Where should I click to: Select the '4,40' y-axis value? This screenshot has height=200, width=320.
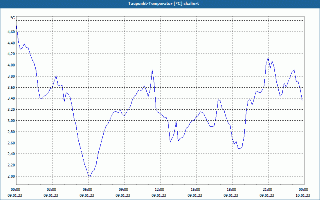click(x=11, y=43)
